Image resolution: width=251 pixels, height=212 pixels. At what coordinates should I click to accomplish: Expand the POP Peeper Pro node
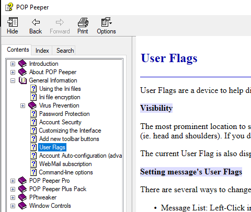[13, 181]
